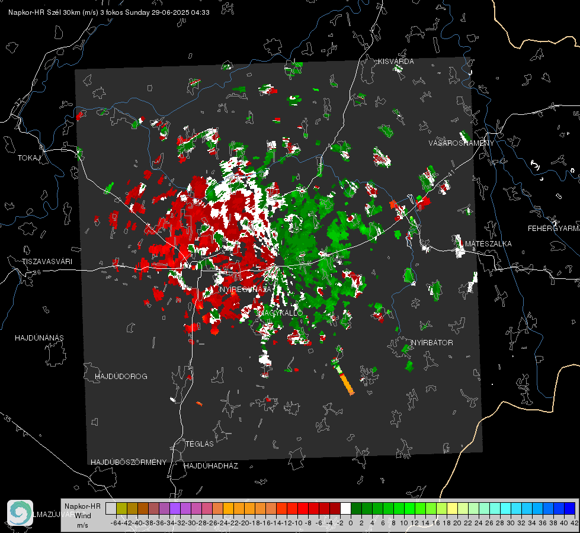The height and width of the screenshot is (533, 580).
Task: Click the "VÁSÁROSNAMÉNY" city label
Action: click(x=462, y=143)
